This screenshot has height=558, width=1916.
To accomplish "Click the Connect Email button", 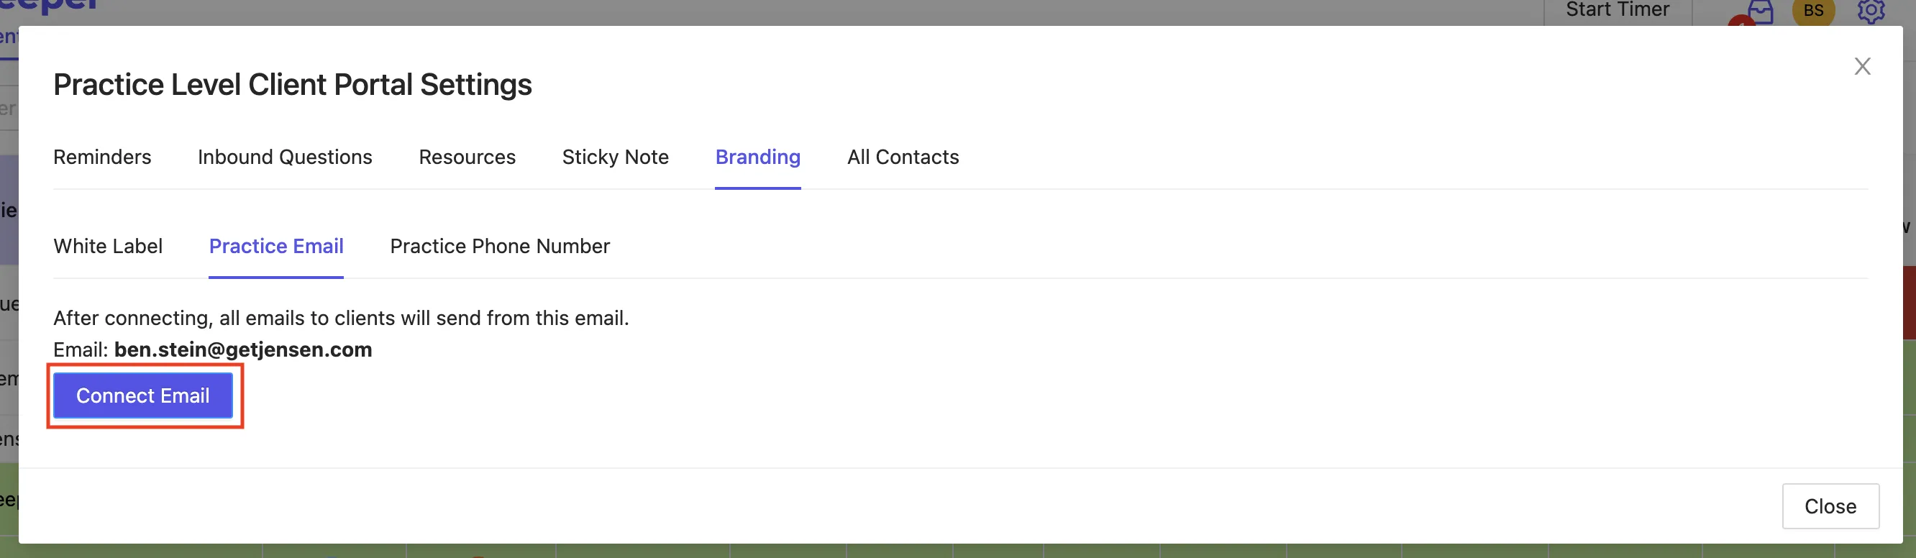I will tap(143, 395).
